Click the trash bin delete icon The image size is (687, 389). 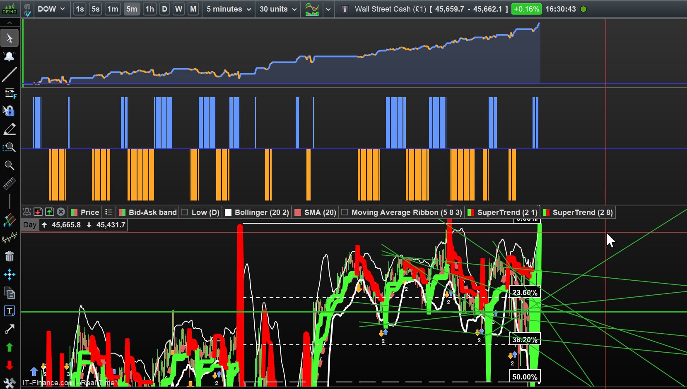9,256
